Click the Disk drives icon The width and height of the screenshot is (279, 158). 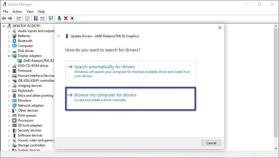(14, 51)
